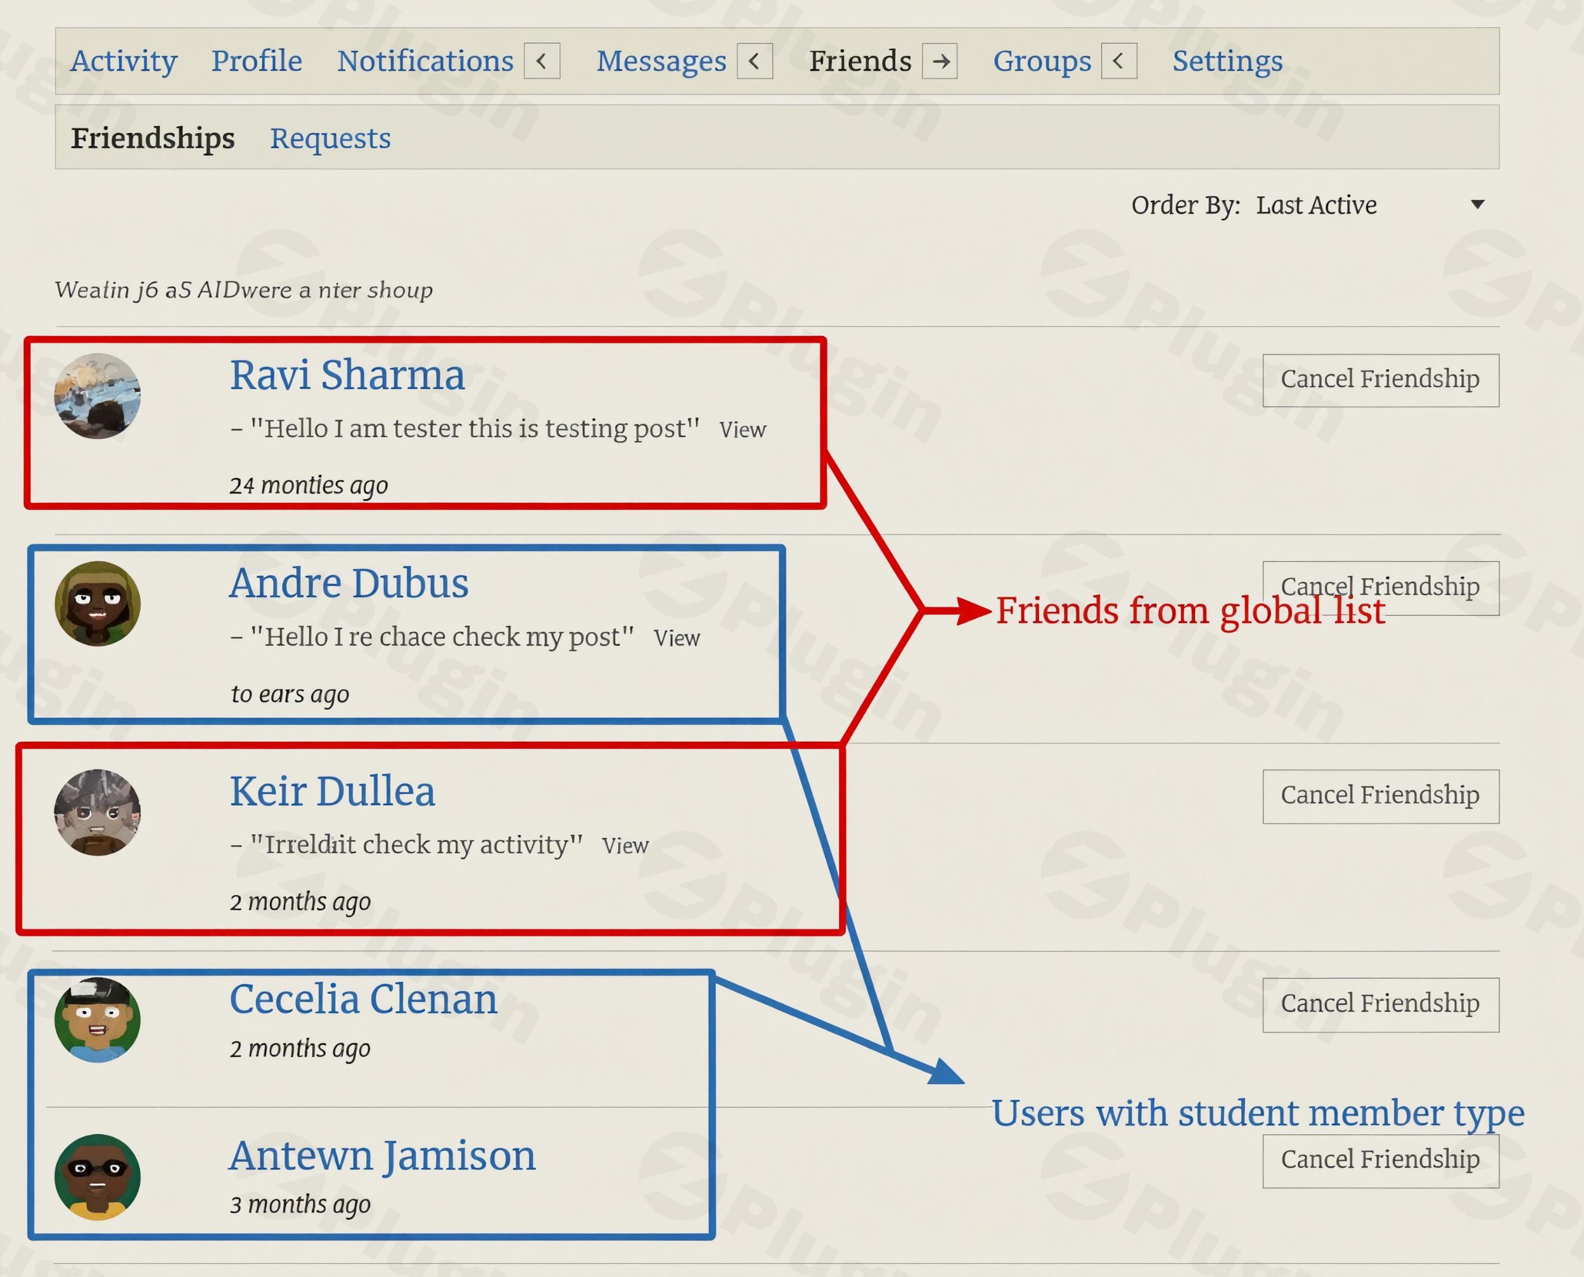Click Andre Dubus's avatar
The height and width of the screenshot is (1277, 1584).
98,604
